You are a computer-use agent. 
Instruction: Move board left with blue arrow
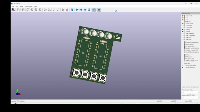coord(77,10)
